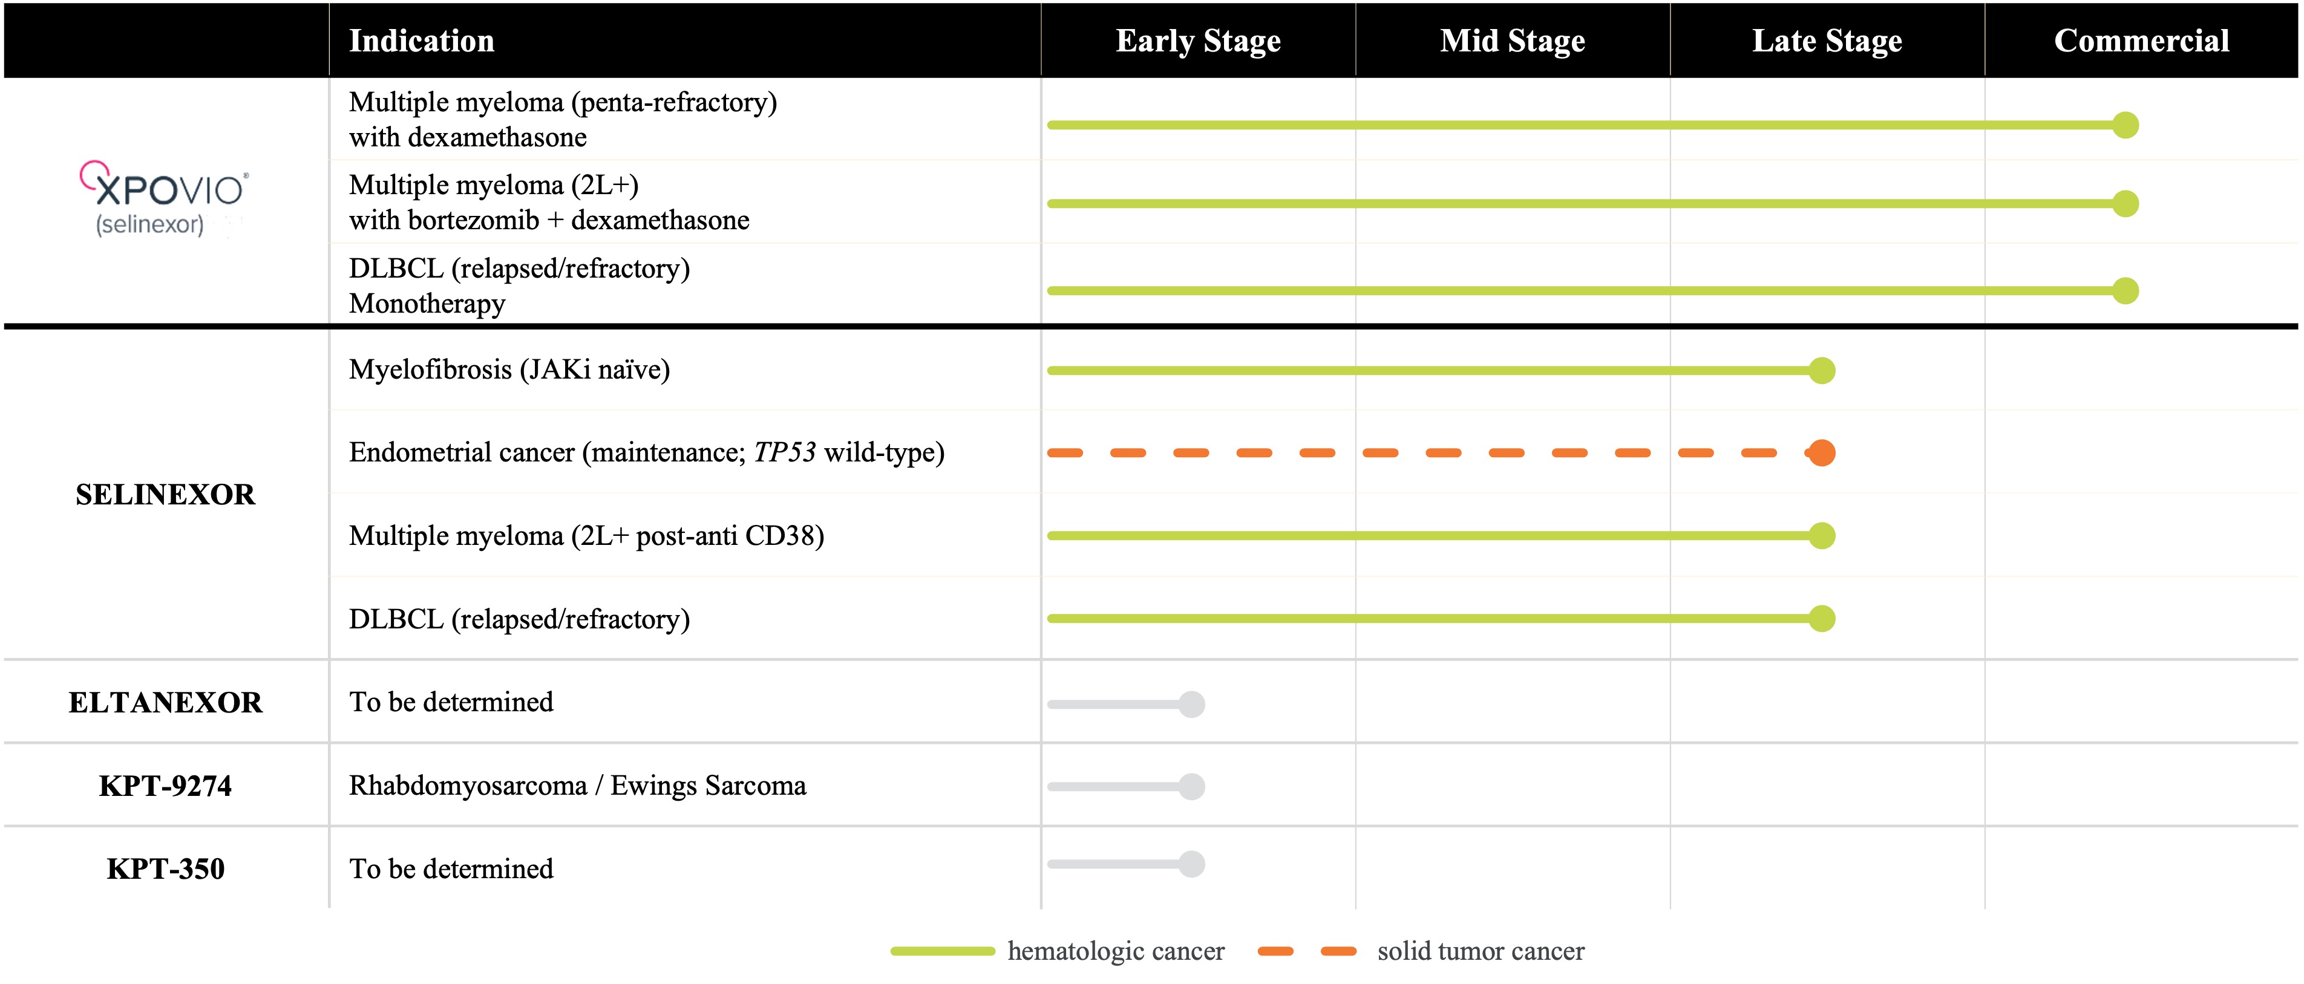2304x984 pixels.
Task: Select the Early Stage column header
Action: (1197, 41)
